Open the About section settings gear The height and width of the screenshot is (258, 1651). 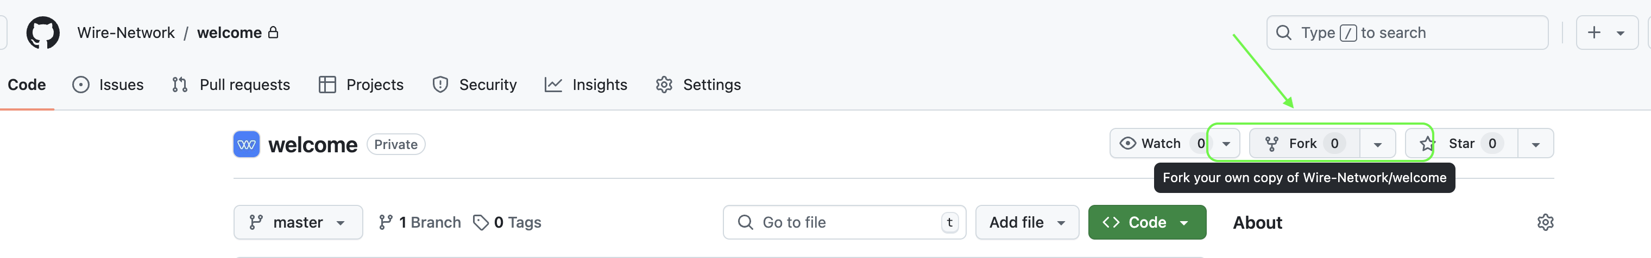(1545, 222)
